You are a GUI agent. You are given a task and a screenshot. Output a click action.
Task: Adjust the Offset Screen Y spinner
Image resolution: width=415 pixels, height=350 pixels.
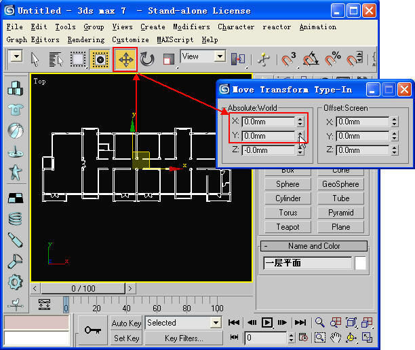[395, 136]
